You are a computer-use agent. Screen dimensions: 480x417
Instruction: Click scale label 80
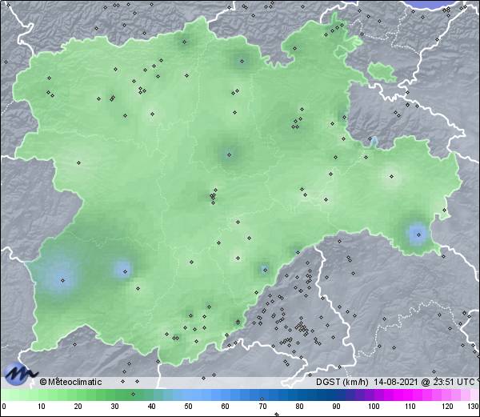tap(299, 407)
